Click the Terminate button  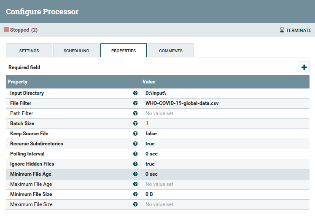295,30
